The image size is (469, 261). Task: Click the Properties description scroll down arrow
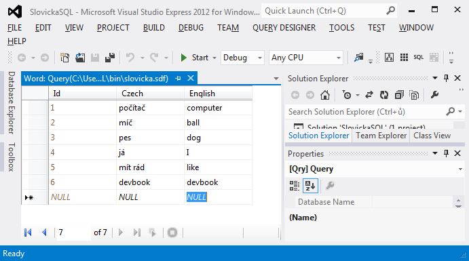pos(458,206)
